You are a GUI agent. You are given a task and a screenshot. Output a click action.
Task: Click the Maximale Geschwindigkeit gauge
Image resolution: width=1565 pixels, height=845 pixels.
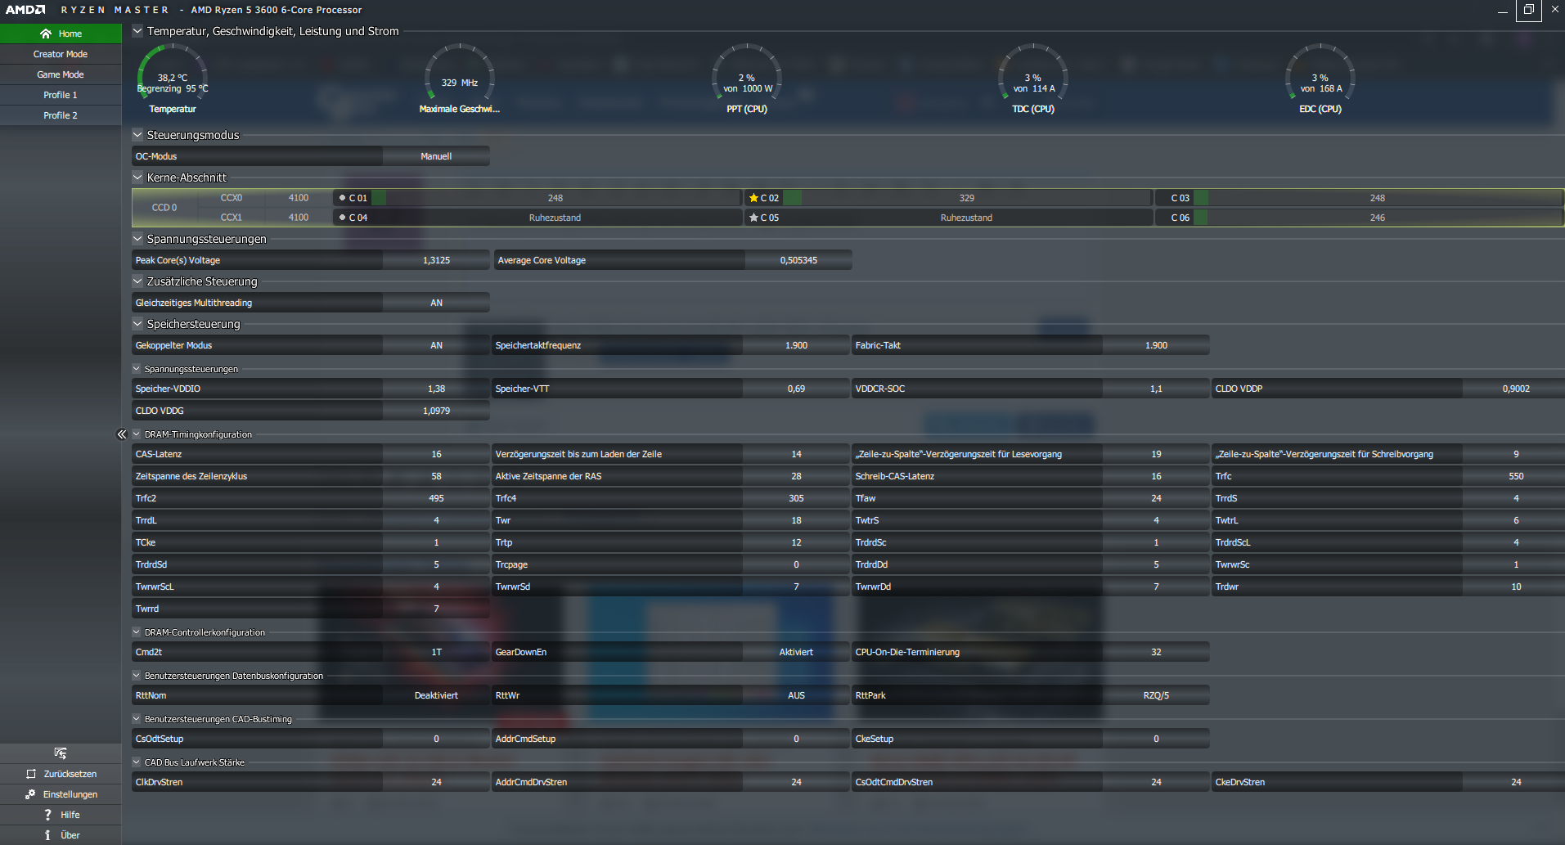(459, 79)
